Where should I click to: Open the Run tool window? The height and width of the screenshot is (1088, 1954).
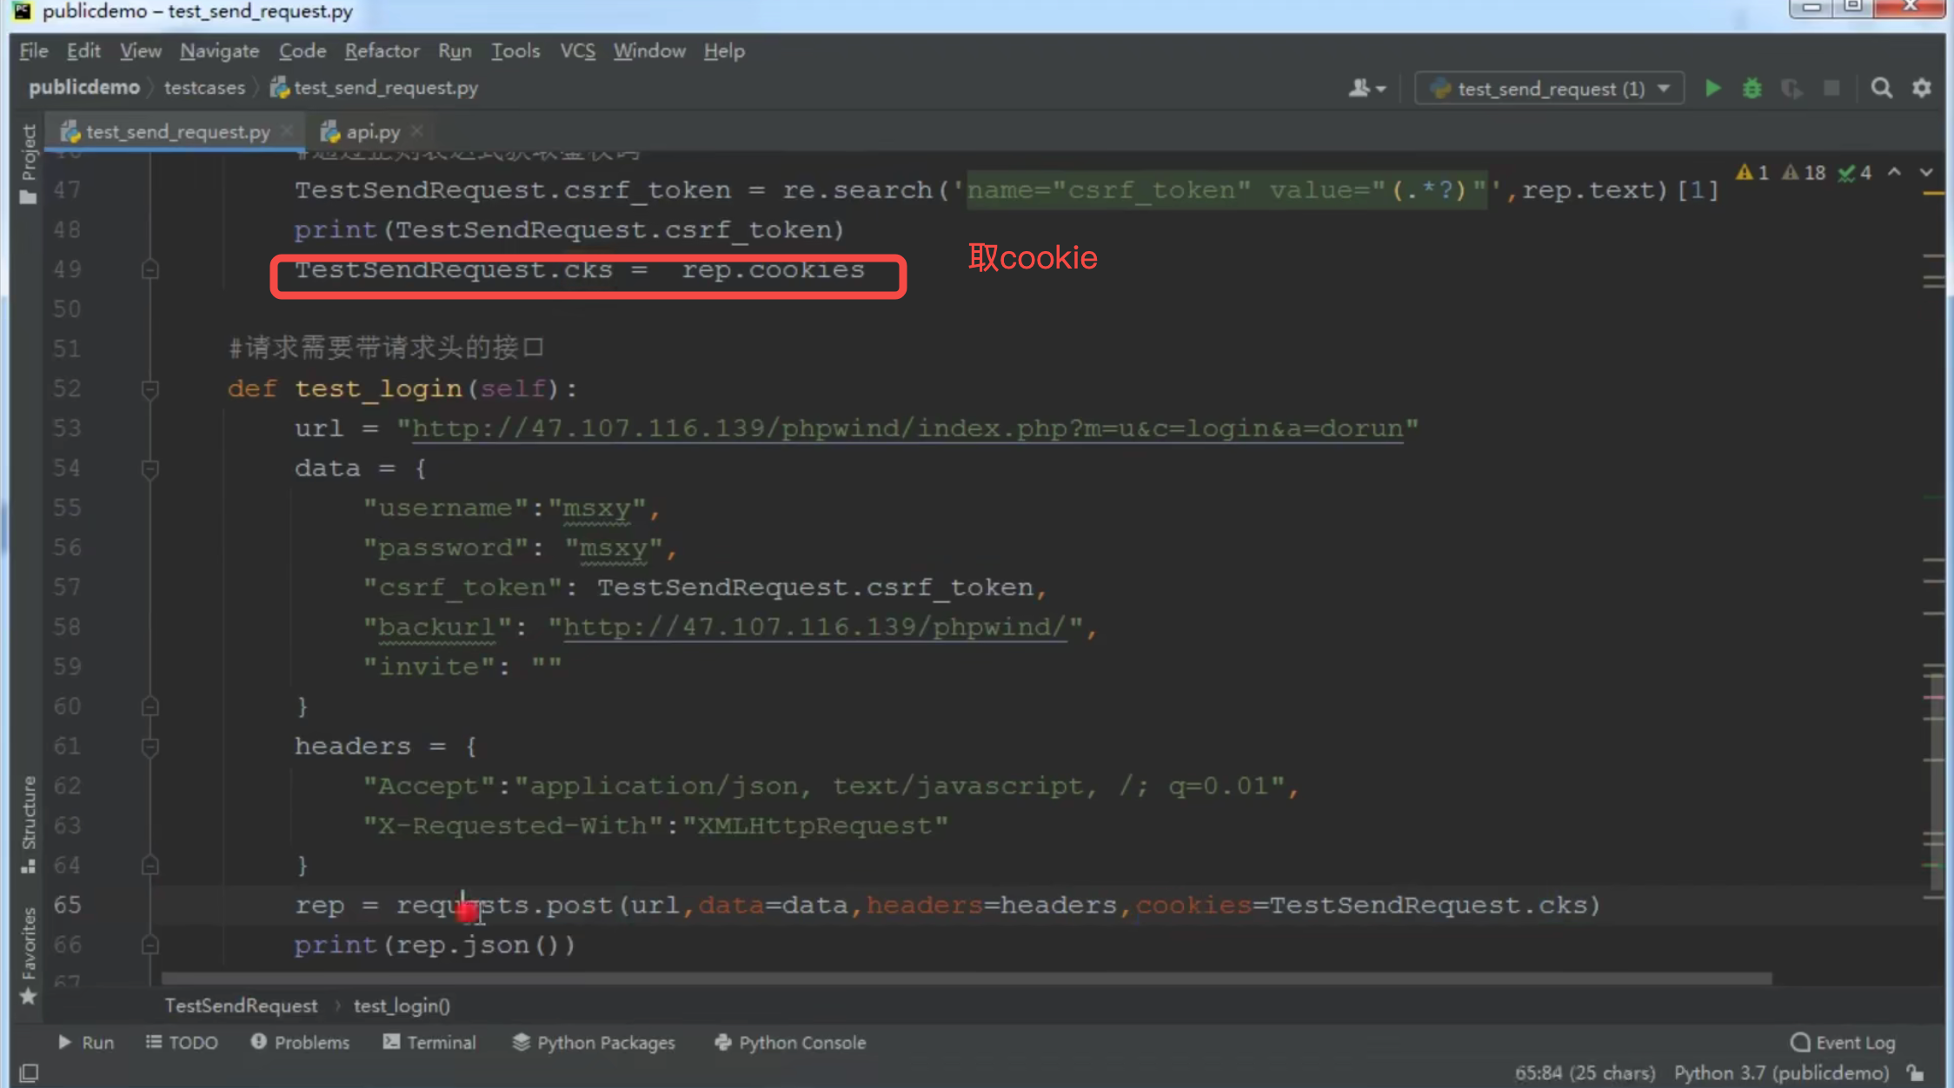[x=86, y=1042]
